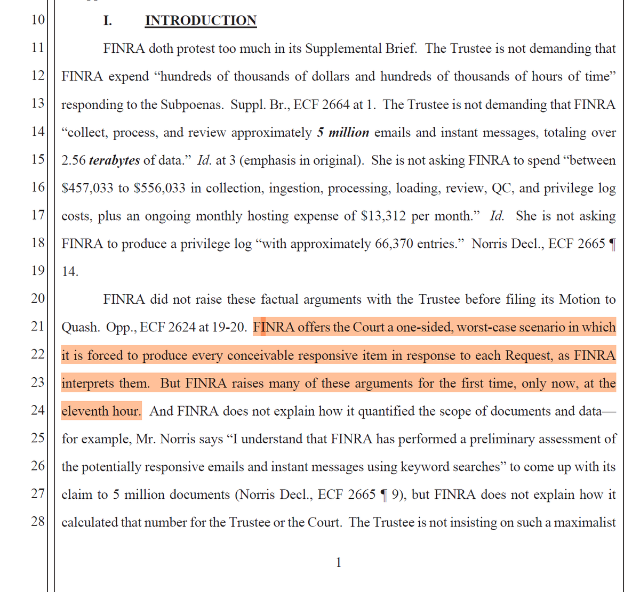The height and width of the screenshot is (592, 640).
Task: Click line number 11 in the margin
Action: pyautogui.click(x=38, y=47)
